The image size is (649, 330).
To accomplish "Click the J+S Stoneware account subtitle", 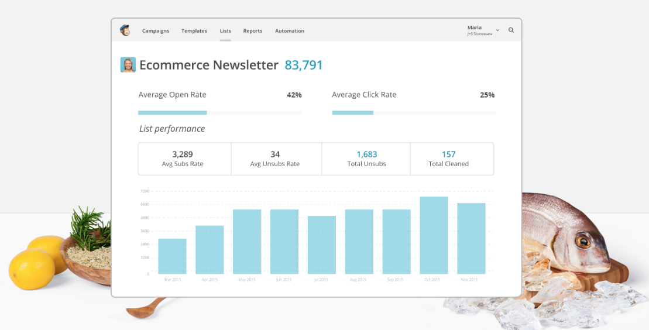I will coord(480,34).
